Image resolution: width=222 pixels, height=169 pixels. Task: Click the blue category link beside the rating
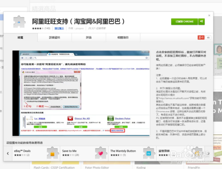[x=59, y=28]
